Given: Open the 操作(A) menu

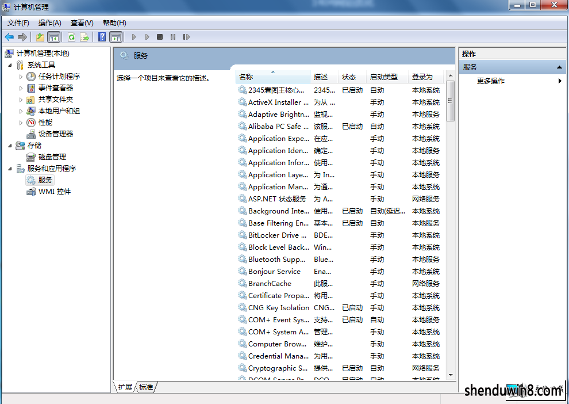Looking at the screenshot, I should click(49, 23).
